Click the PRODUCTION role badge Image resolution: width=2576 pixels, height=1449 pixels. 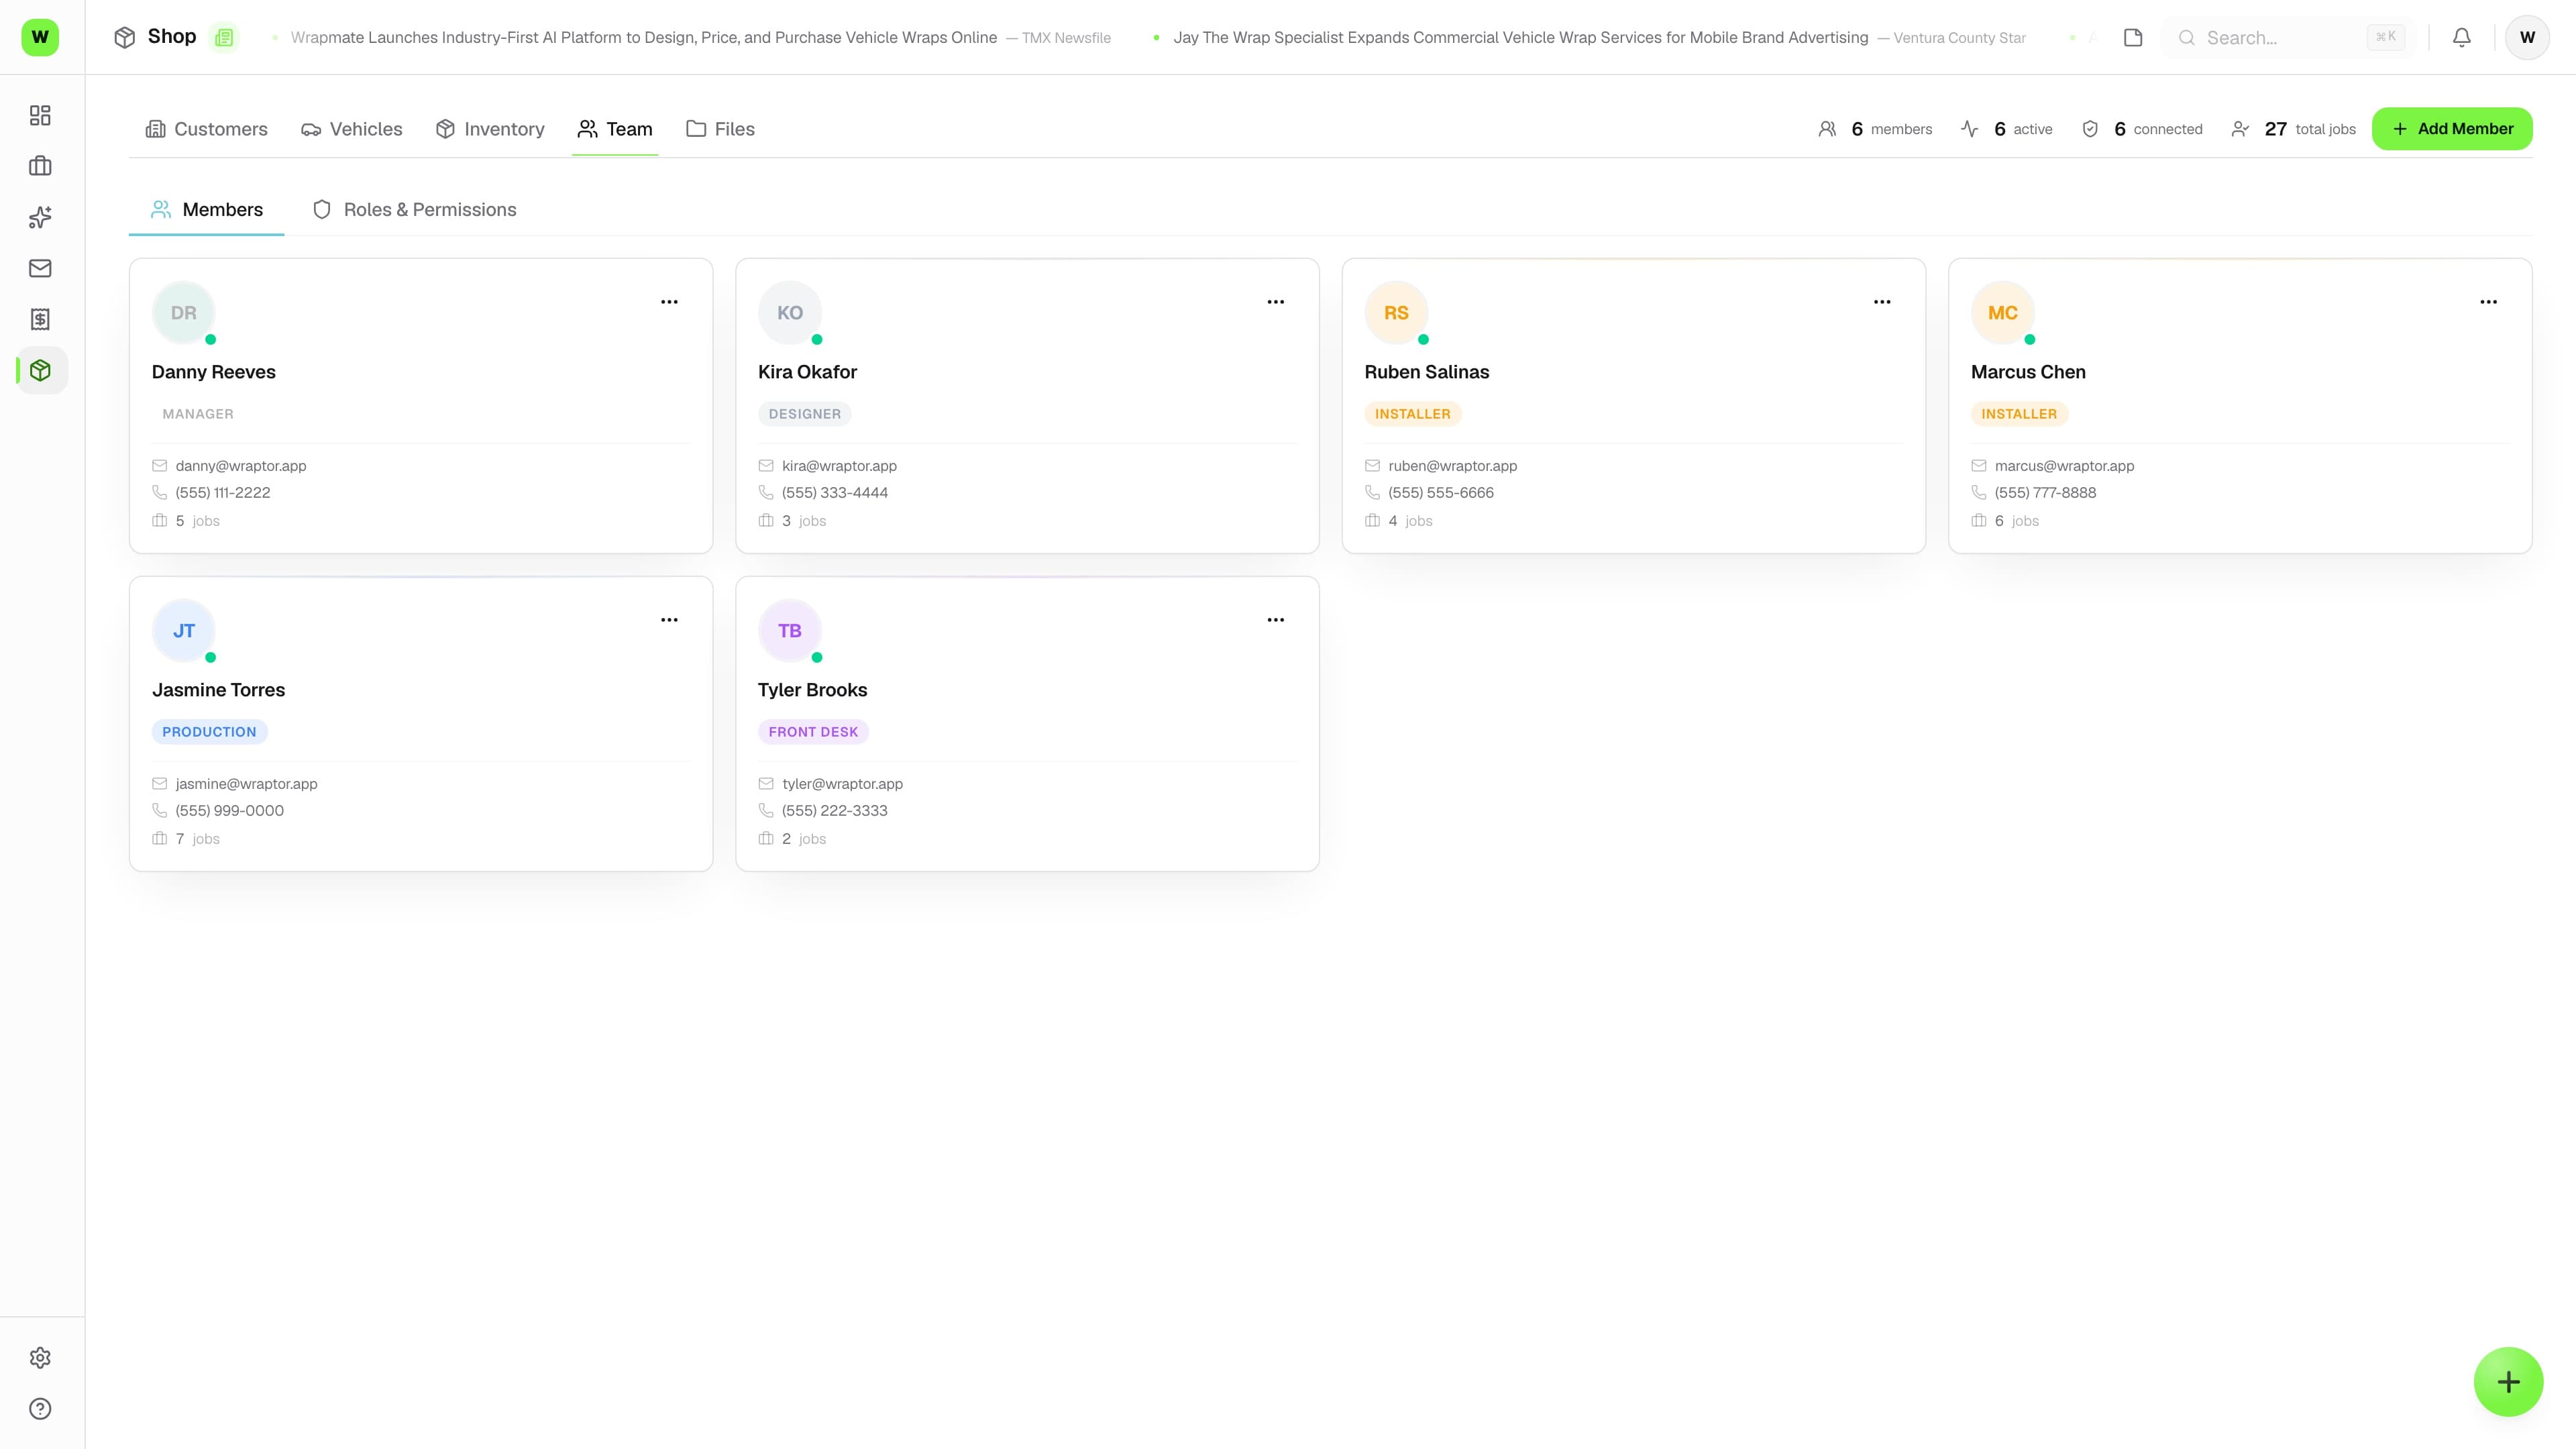click(209, 732)
